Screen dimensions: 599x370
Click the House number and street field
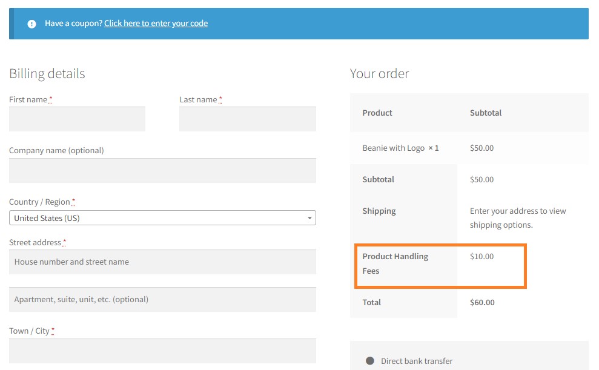[x=162, y=262]
